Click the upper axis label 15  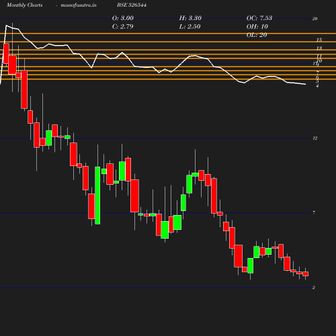click(319, 40)
